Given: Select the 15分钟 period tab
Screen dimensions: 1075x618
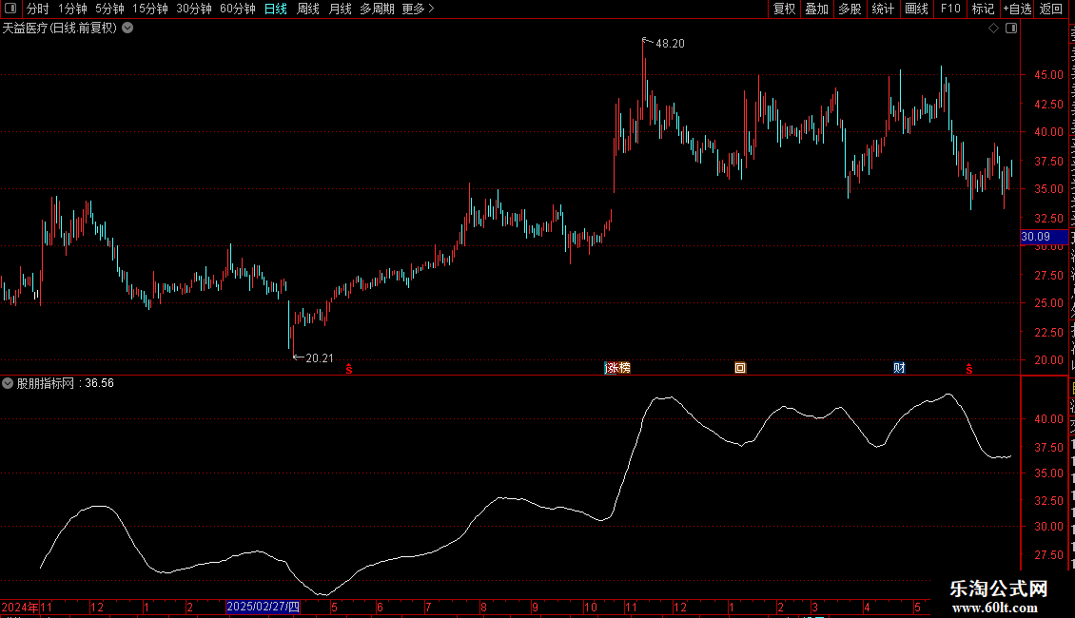Looking at the screenshot, I should tap(150, 9).
